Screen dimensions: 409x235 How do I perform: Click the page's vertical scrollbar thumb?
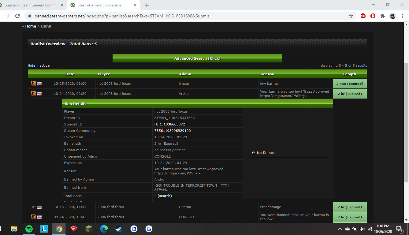(x=407, y=122)
